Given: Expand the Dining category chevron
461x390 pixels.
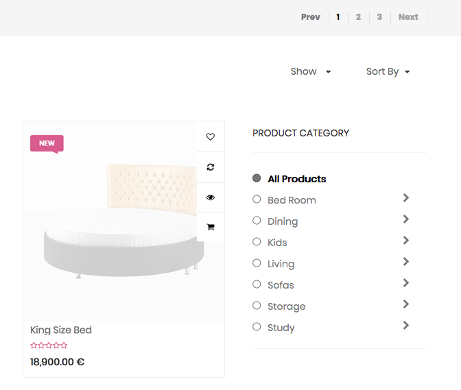Looking at the screenshot, I should coord(406,219).
